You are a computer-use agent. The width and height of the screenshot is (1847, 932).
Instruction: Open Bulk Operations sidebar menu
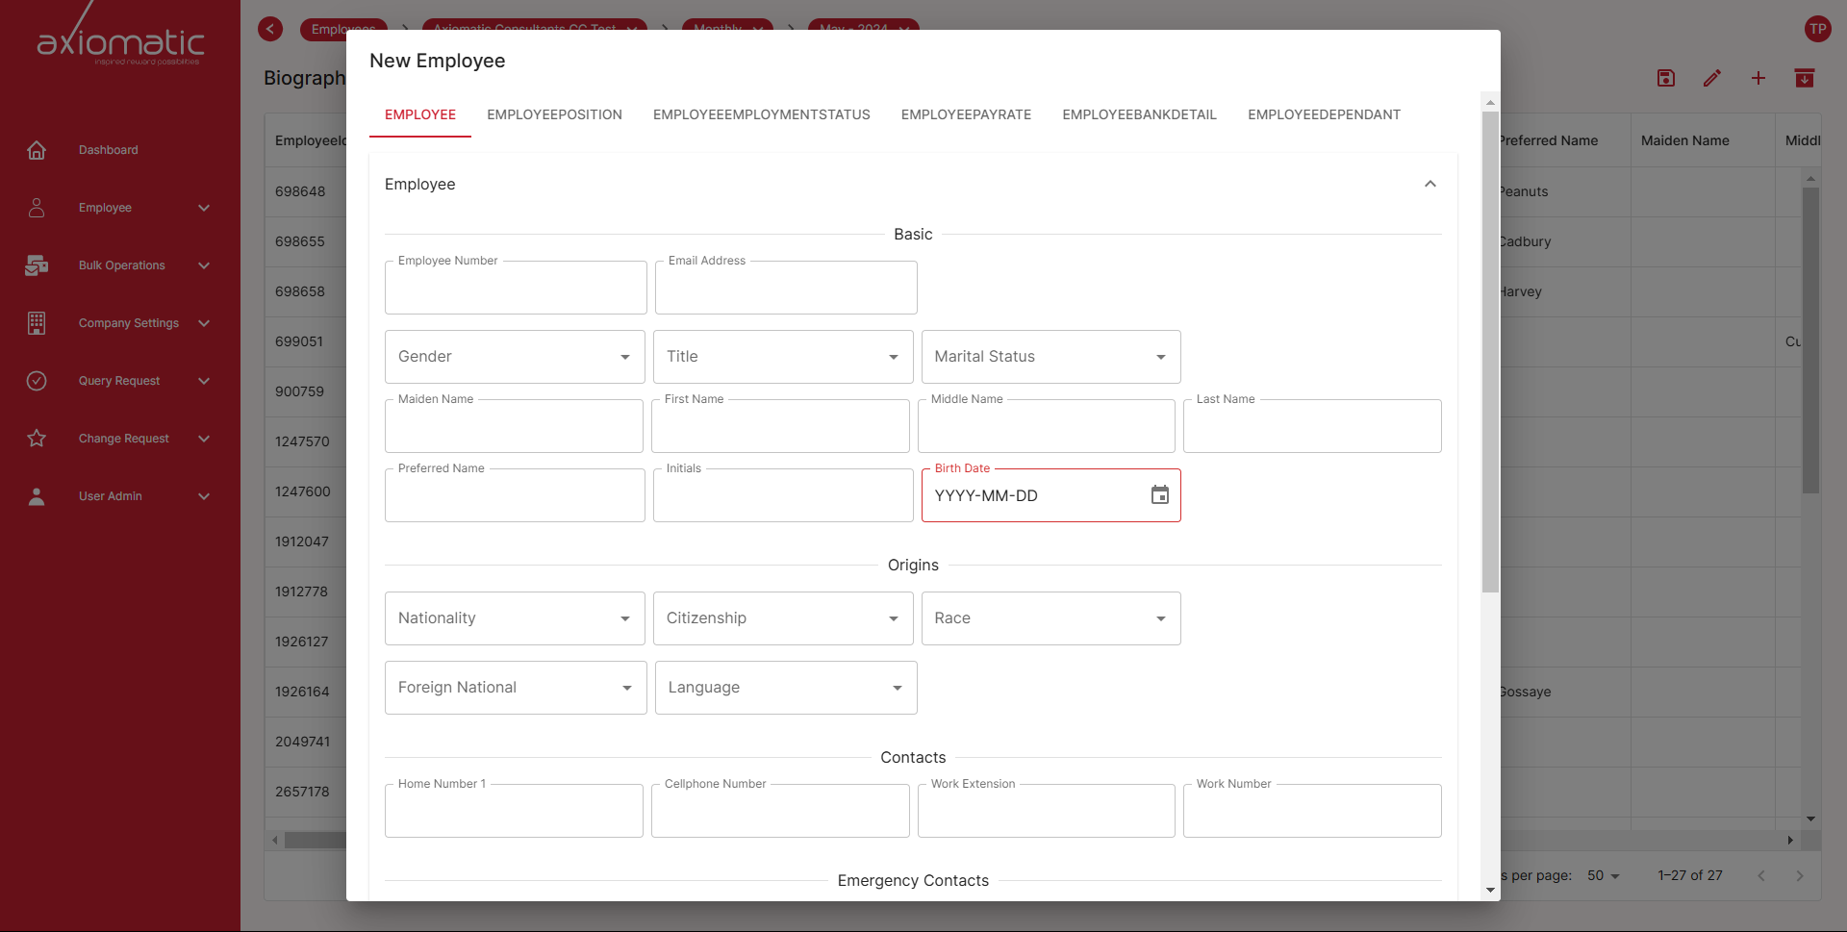pyautogui.click(x=122, y=265)
